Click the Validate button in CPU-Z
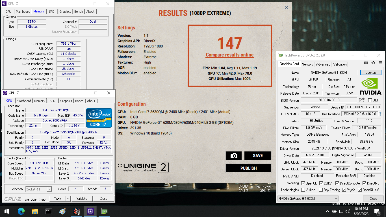386x217 pixels. 82,199
